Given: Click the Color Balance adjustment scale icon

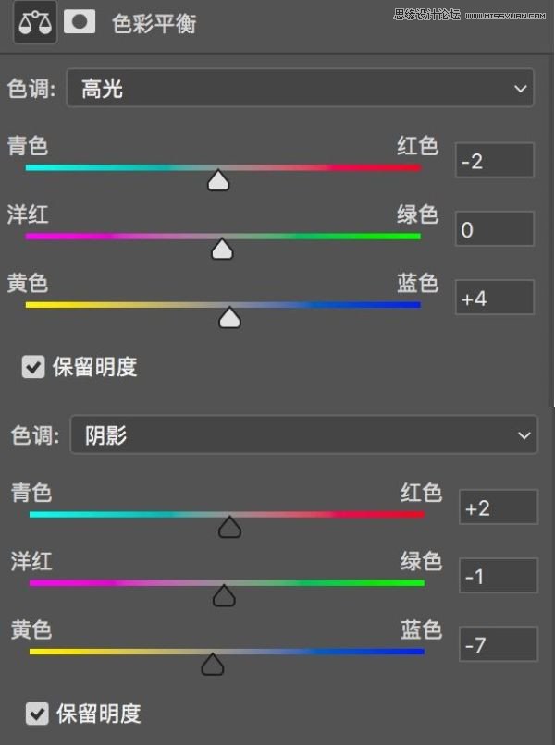Looking at the screenshot, I should click(35, 23).
